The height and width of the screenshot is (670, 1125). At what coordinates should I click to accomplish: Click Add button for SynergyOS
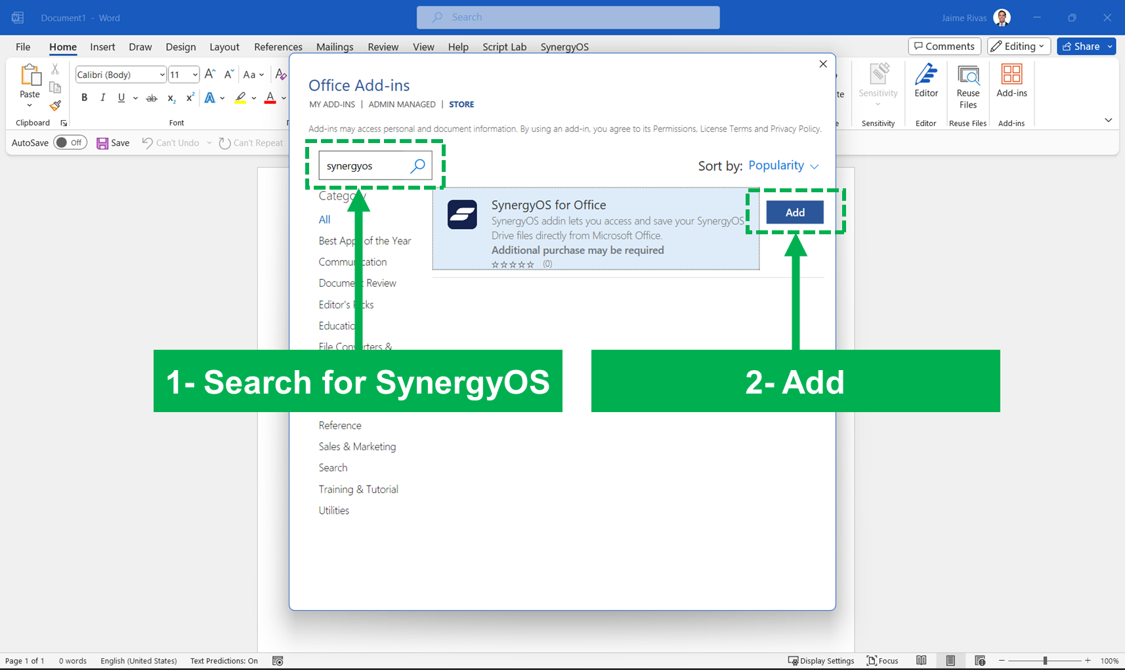[x=795, y=212]
